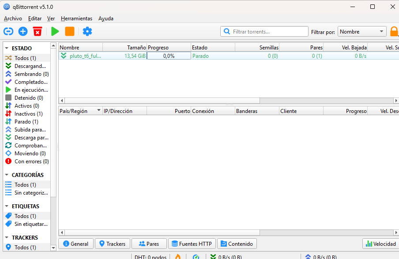Switch to the Pares tab
Screen dimensions: 399x259
pyautogui.click(x=149, y=244)
